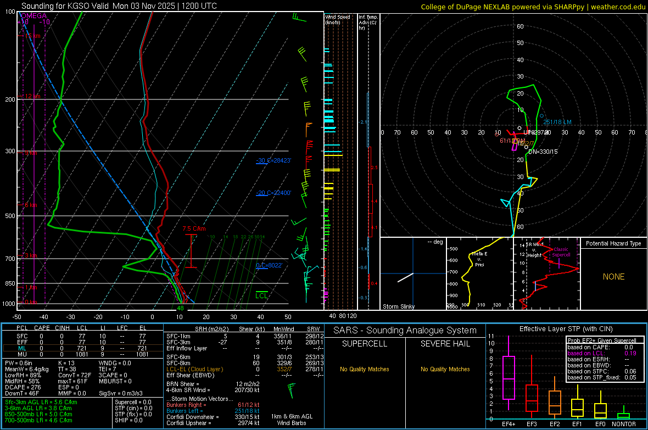
Task: Click the 'Supercell = 0.0' value
Action: click(x=133, y=402)
